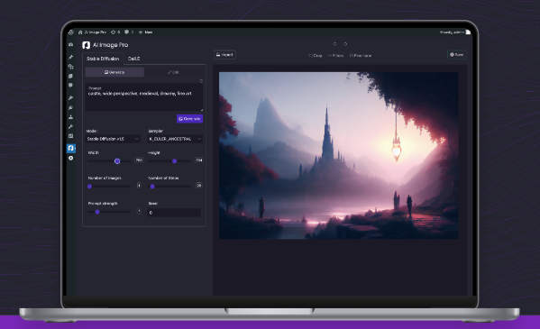The image size is (540, 329).
Task: Click the Number of steps value box
Action: point(198,186)
